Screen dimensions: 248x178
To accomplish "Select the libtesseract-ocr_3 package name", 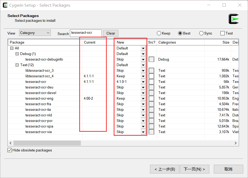I will [x=39, y=70].
